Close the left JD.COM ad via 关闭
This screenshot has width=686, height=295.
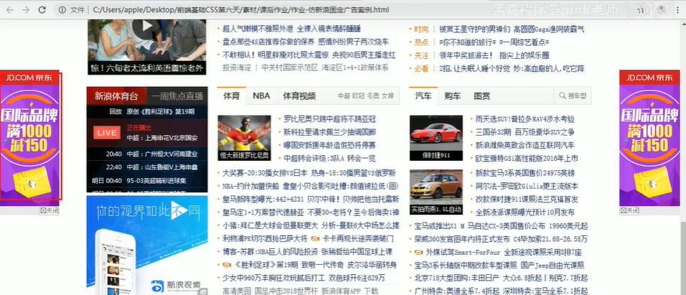(x=49, y=210)
